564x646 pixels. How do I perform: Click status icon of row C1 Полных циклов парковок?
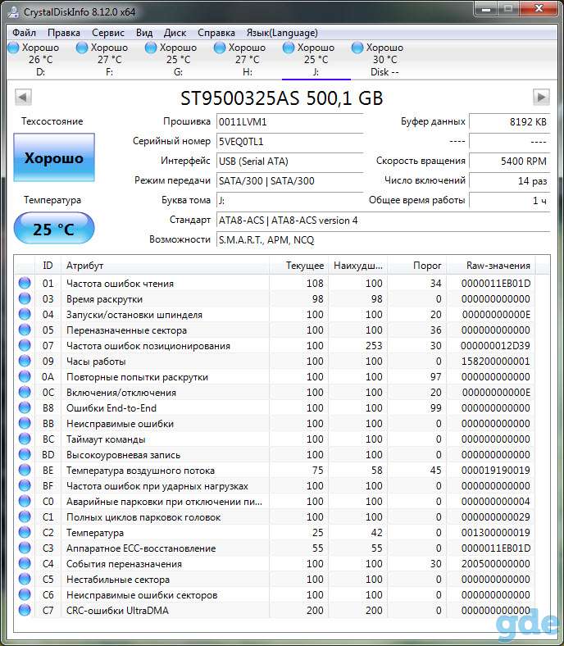click(25, 516)
